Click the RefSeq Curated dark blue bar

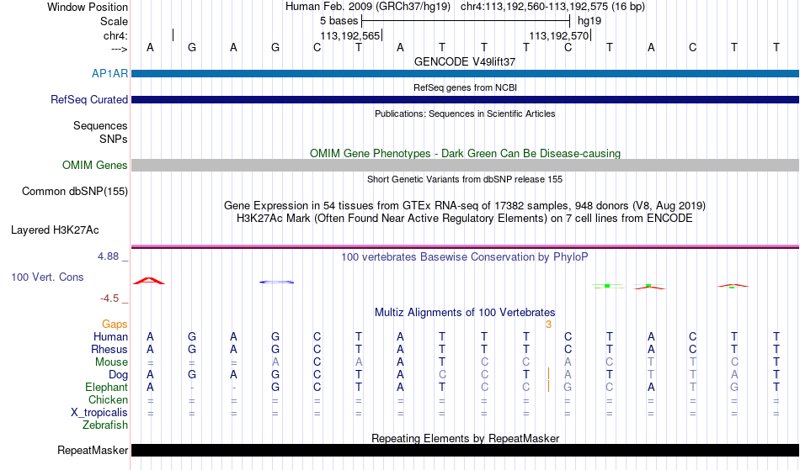tap(466, 99)
